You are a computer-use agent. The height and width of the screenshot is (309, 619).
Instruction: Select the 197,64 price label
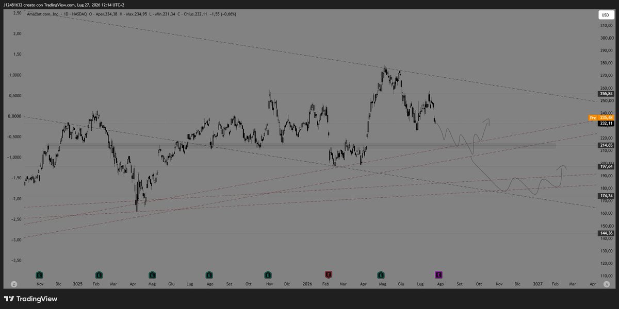[606, 167]
